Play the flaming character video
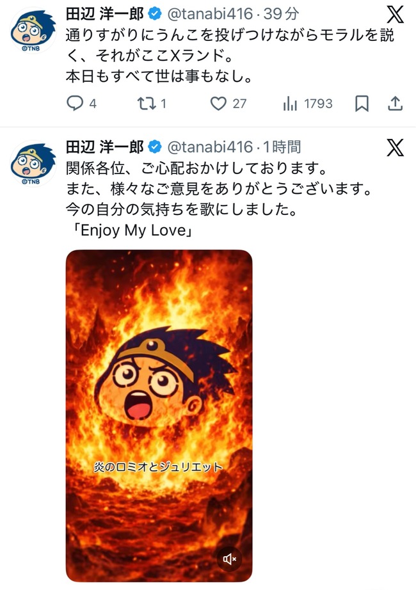Image resolution: width=416 pixels, height=590 pixels. pyautogui.click(x=159, y=416)
